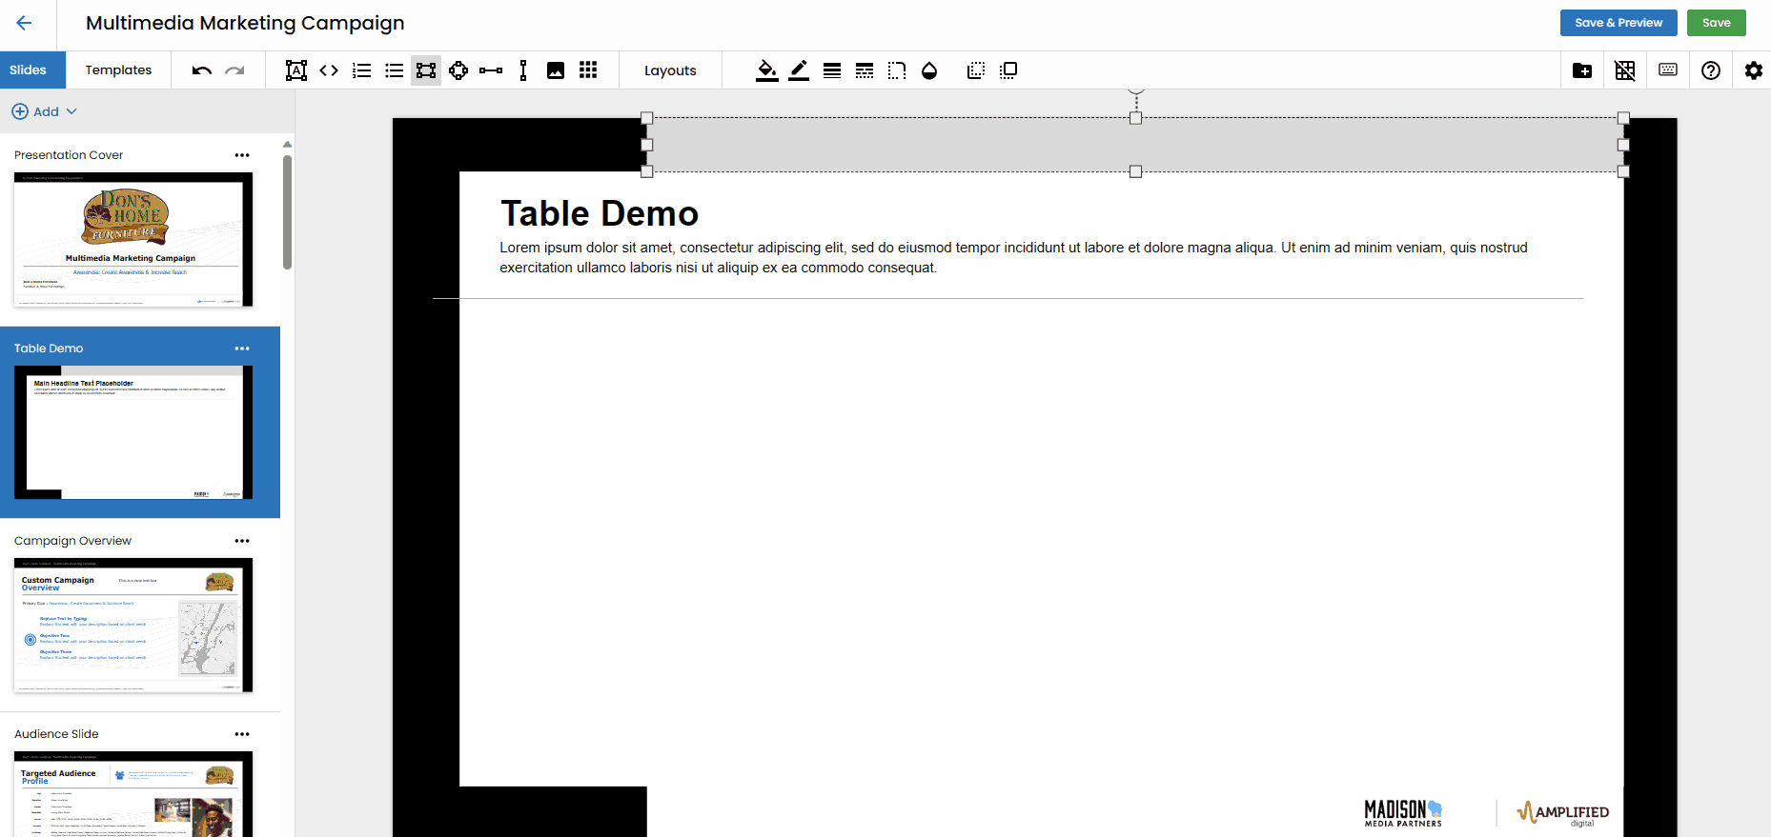Image resolution: width=1771 pixels, height=837 pixels.
Task: Toggle the rectangle shape tool
Action: (x=426, y=70)
